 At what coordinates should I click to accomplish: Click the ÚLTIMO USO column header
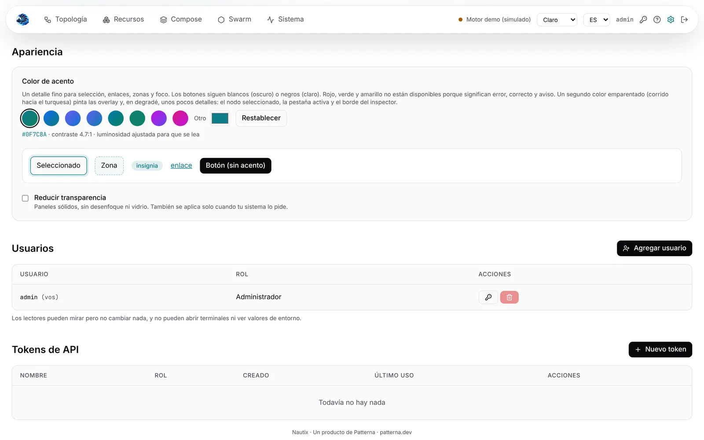pyautogui.click(x=394, y=375)
